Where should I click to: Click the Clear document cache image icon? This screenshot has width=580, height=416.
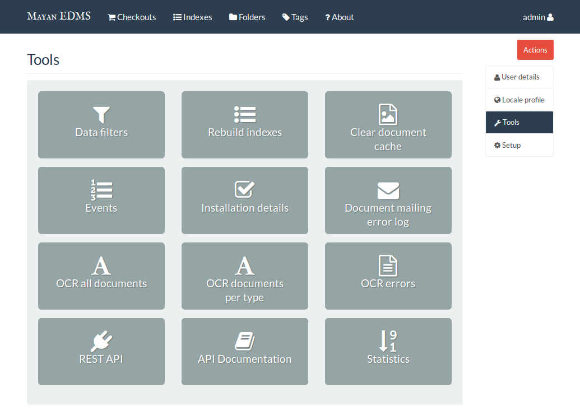[388, 114]
